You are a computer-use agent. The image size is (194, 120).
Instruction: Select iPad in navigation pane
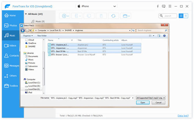point(29,92)
